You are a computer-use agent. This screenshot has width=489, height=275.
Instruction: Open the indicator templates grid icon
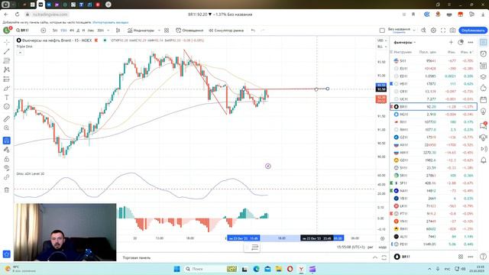tap(167, 31)
